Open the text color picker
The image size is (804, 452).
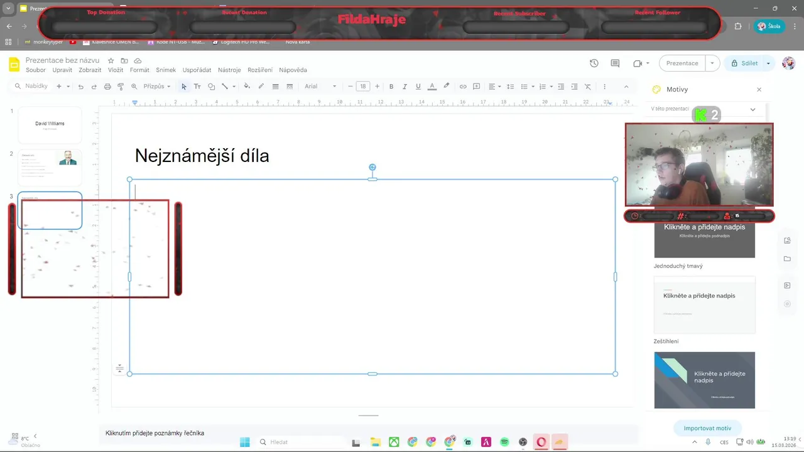point(432,87)
